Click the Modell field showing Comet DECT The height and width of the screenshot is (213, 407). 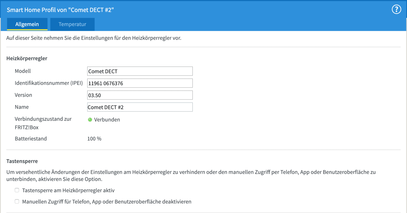[140, 71]
